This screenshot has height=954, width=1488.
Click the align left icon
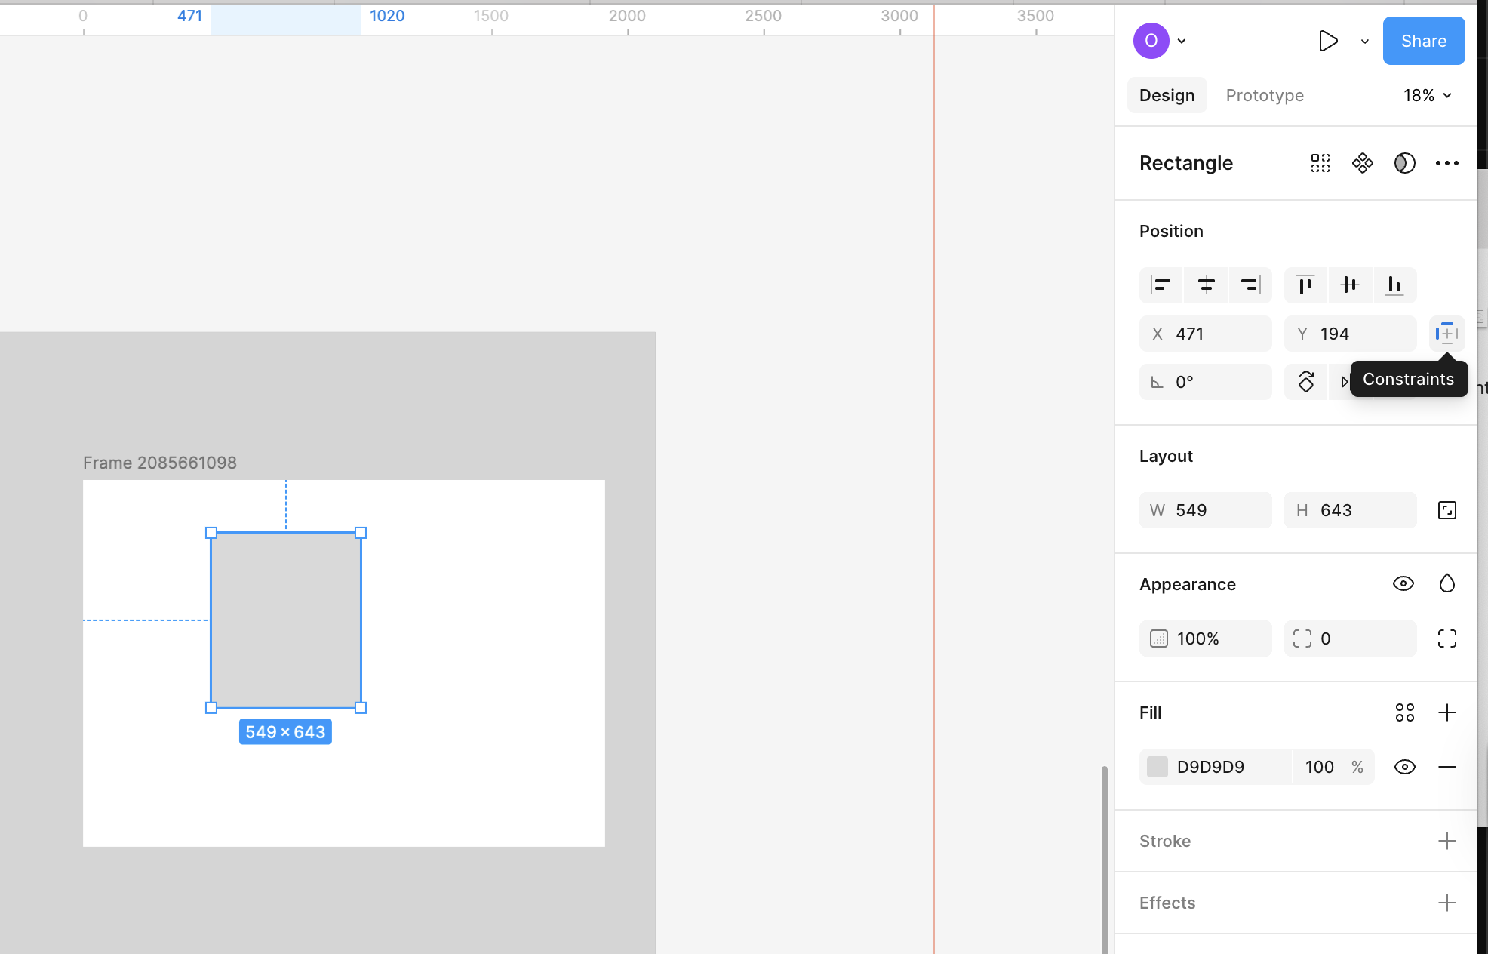(x=1161, y=285)
